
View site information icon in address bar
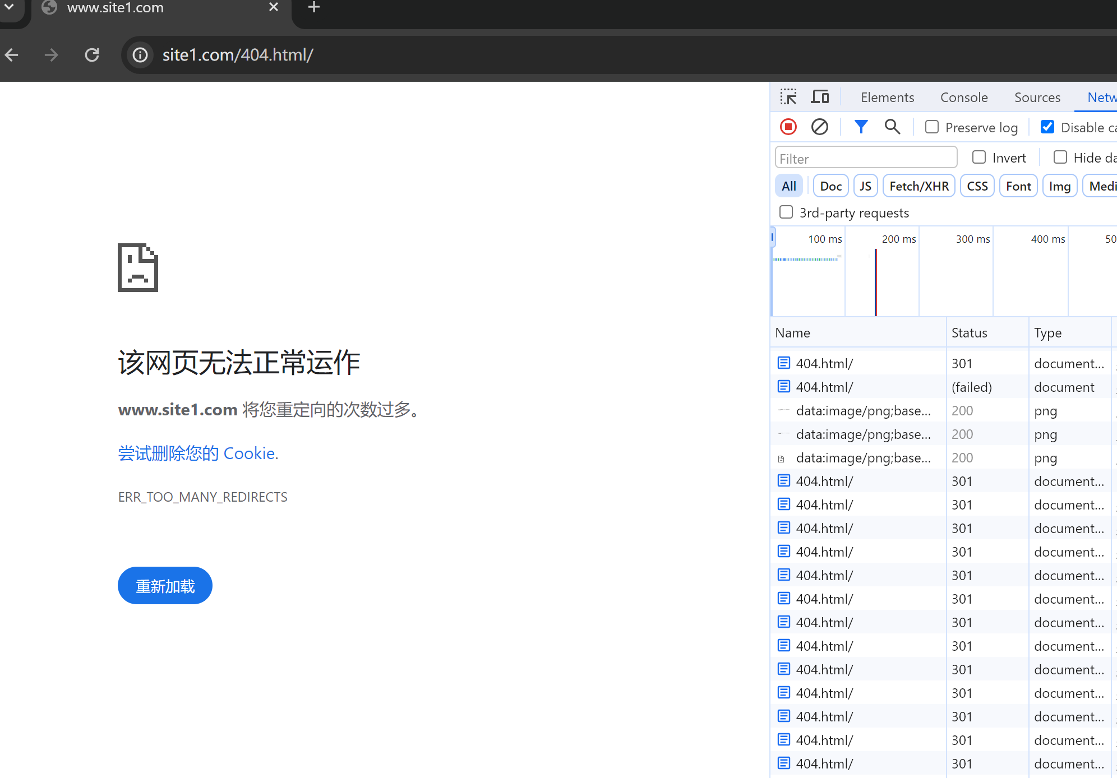140,55
